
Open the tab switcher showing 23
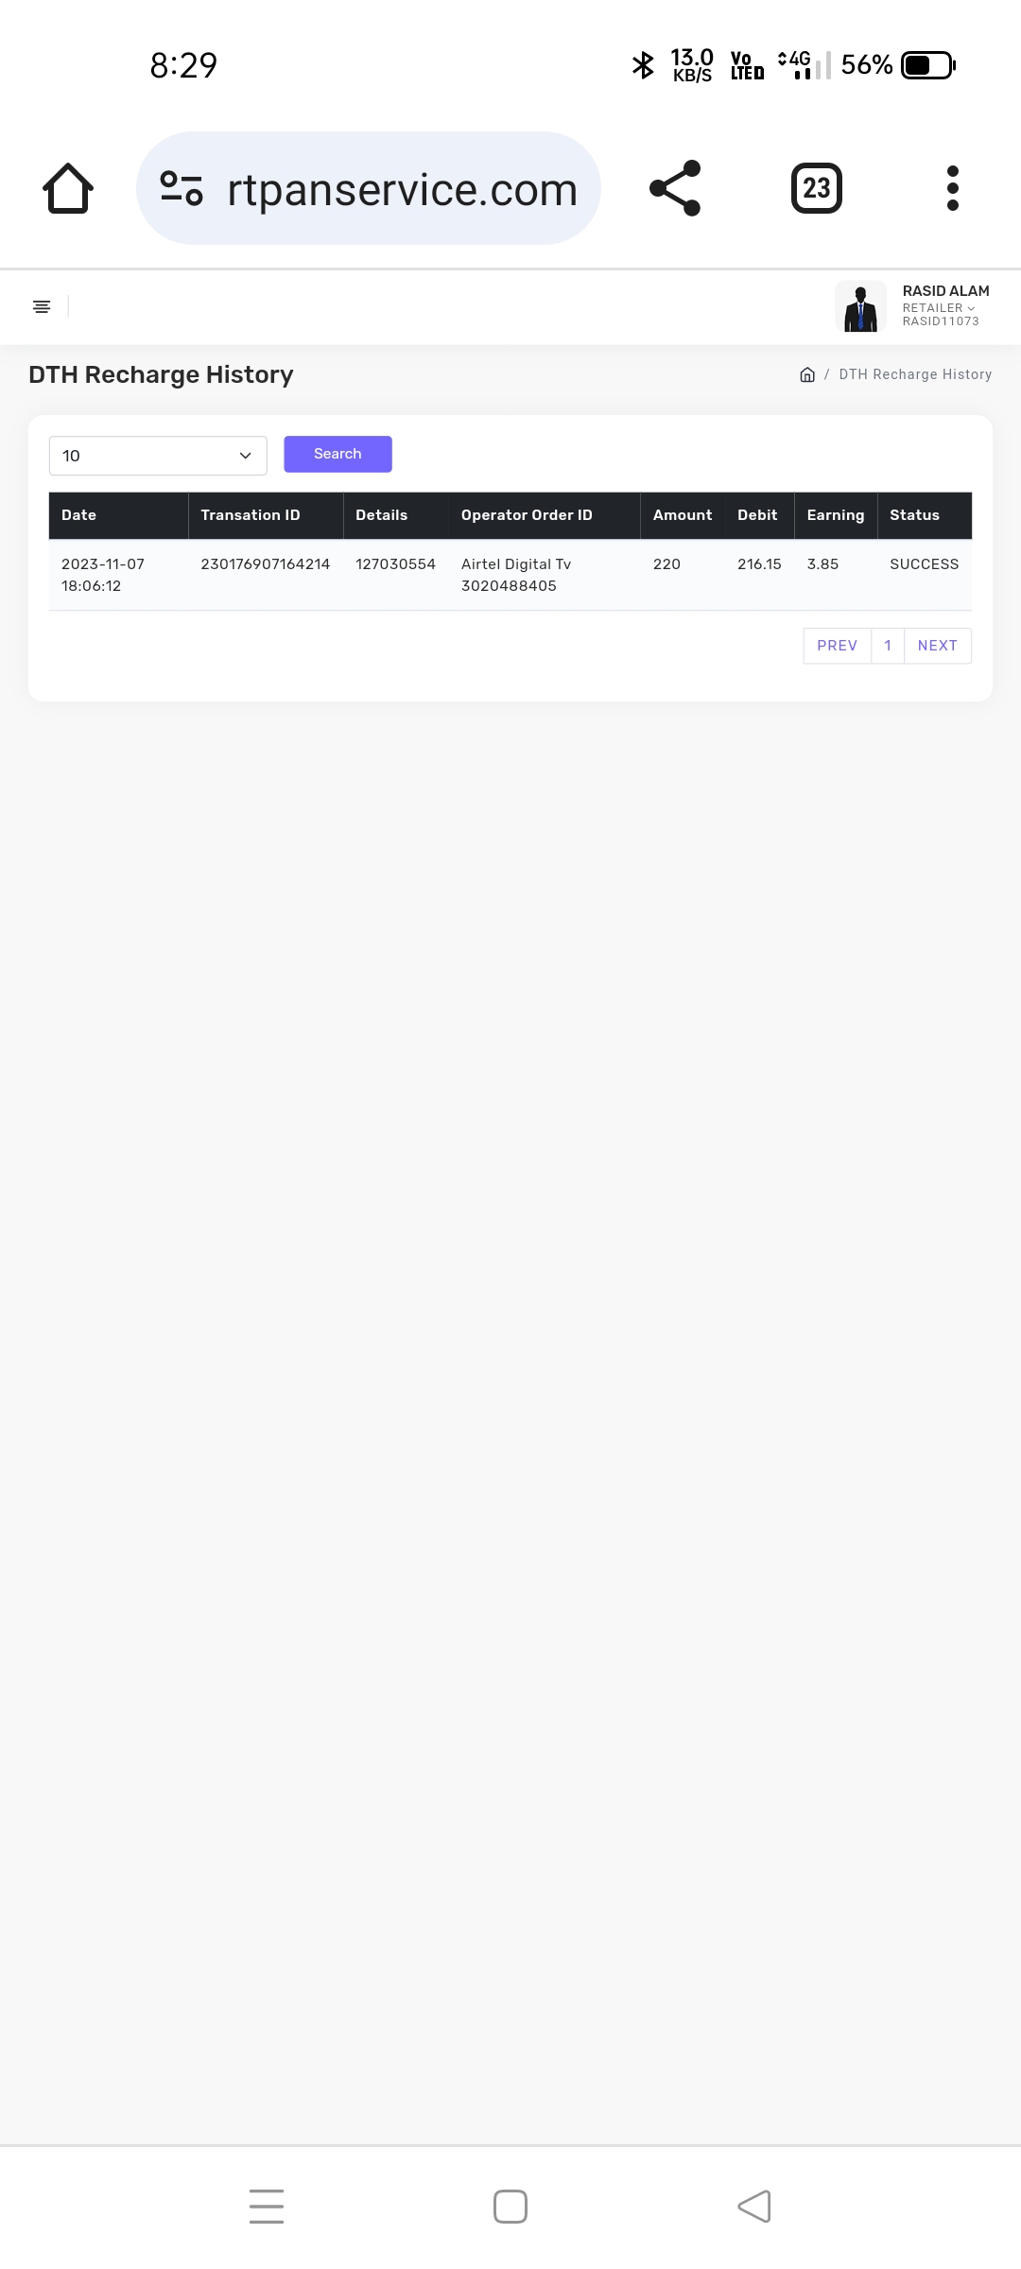[x=816, y=188]
